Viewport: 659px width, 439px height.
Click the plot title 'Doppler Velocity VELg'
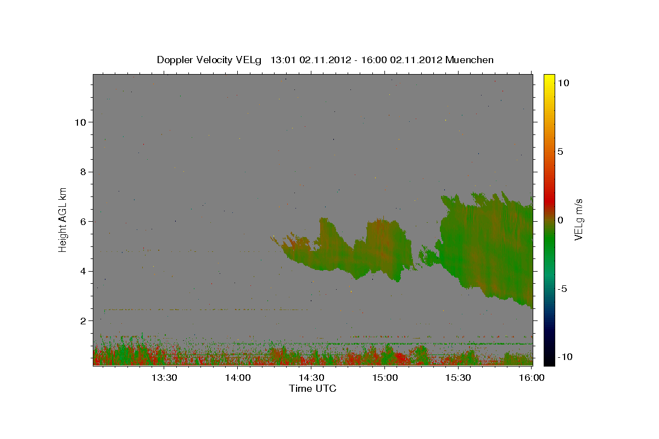click(x=208, y=60)
